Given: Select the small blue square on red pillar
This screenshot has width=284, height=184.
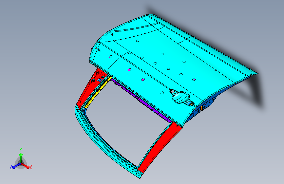Looking at the screenshot, I should 100,80.
